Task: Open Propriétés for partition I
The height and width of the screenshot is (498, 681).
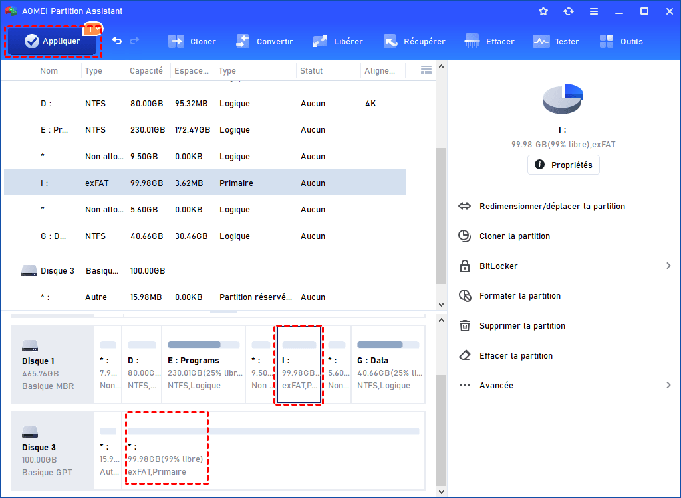Action: [x=563, y=164]
